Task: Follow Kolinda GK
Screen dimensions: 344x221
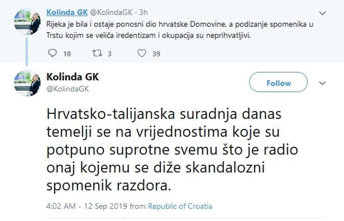Action: [x=278, y=83]
